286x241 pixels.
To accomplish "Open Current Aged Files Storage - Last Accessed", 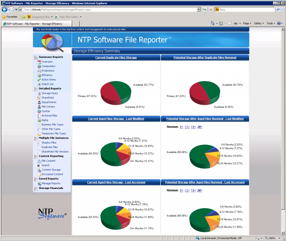I will [116, 182].
